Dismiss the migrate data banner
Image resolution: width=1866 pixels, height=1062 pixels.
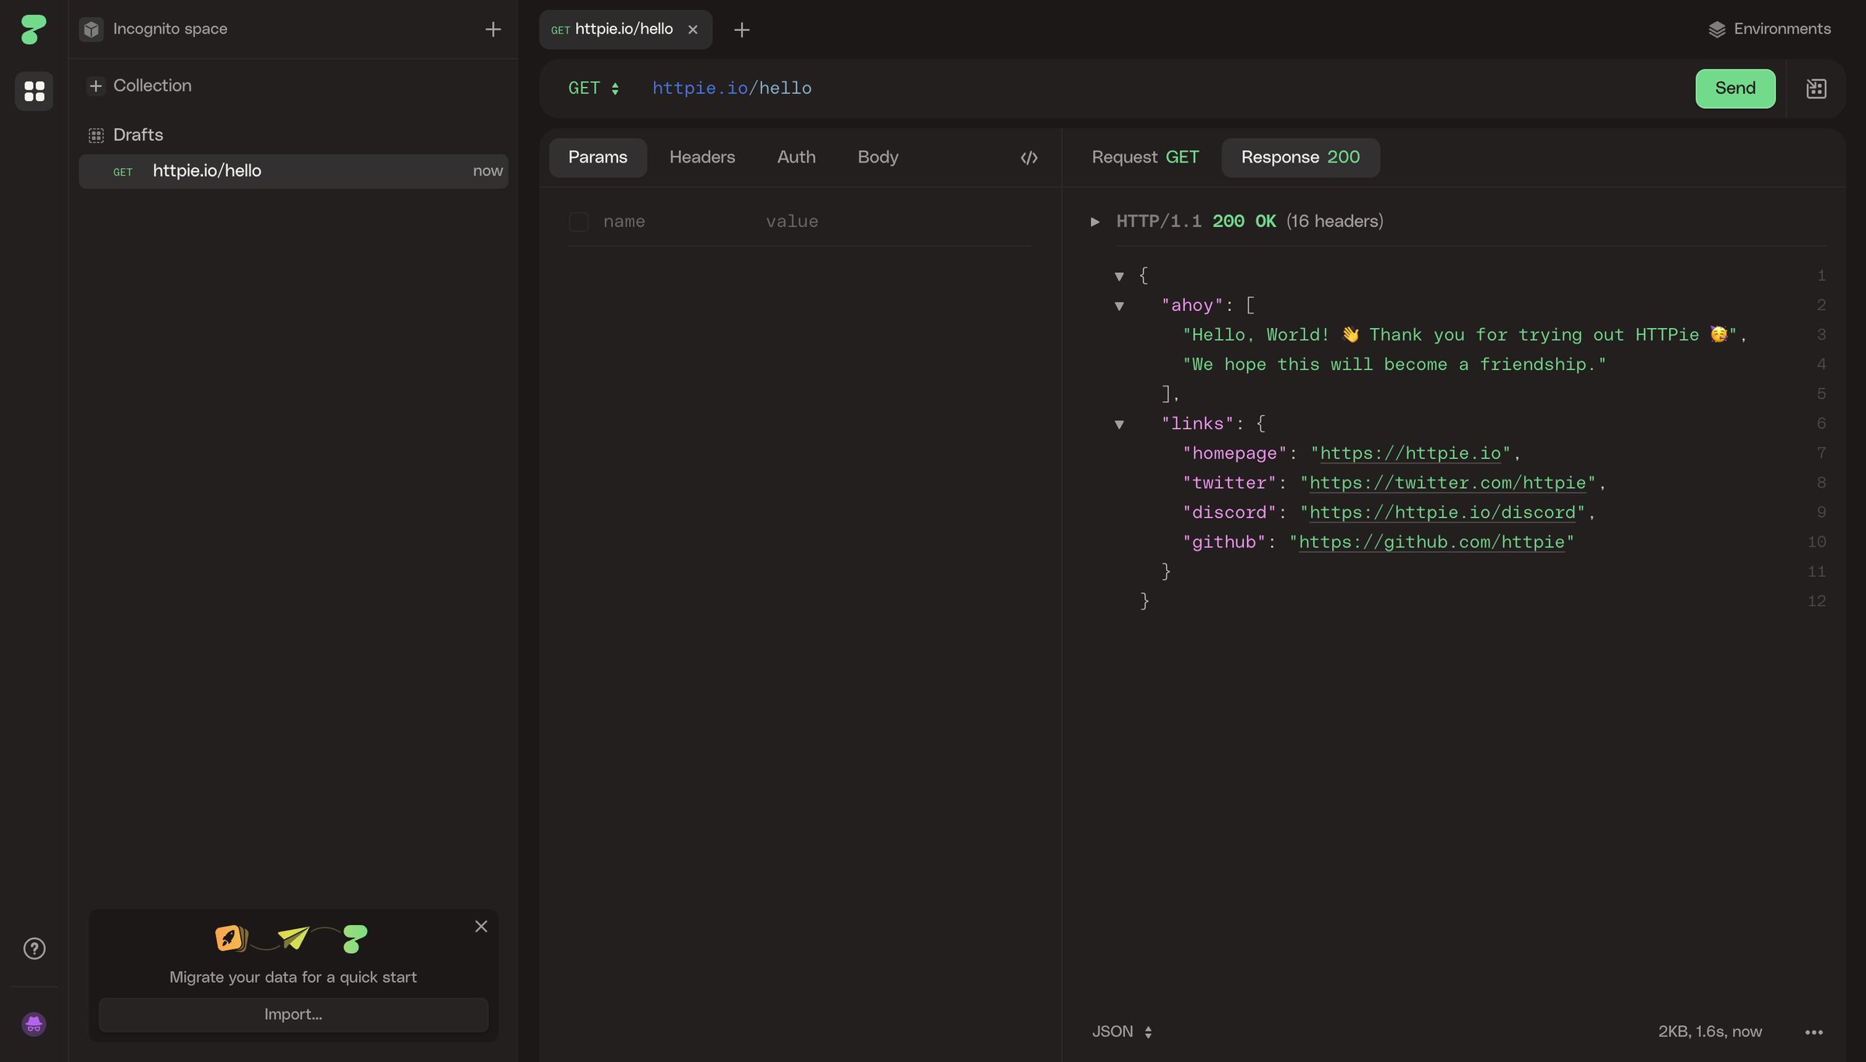pyautogui.click(x=481, y=926)
